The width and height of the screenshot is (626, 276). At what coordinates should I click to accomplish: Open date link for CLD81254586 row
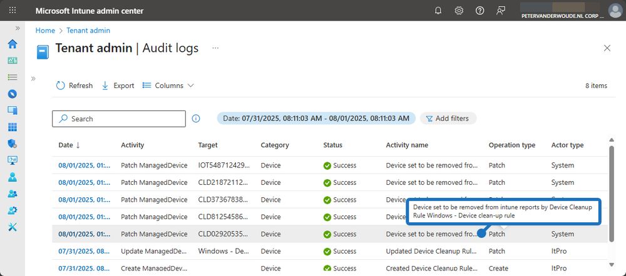[85, 217]
